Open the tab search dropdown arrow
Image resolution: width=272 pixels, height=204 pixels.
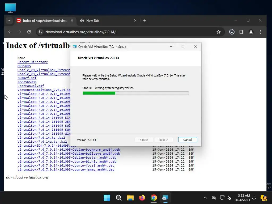9,20
